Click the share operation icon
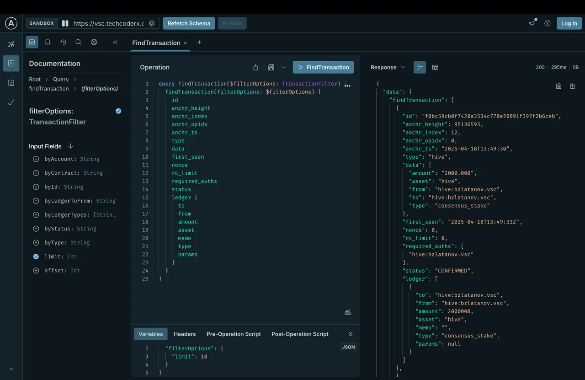Screen dimensions: 585x380 255,67
